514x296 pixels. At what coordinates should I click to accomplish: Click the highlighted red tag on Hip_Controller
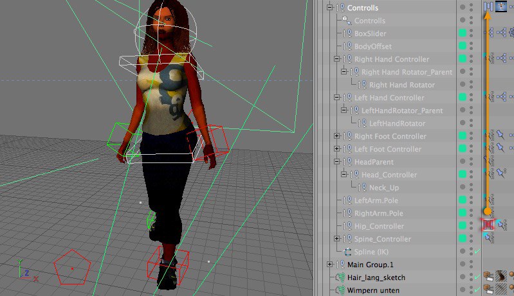click(x=488, y=224)
